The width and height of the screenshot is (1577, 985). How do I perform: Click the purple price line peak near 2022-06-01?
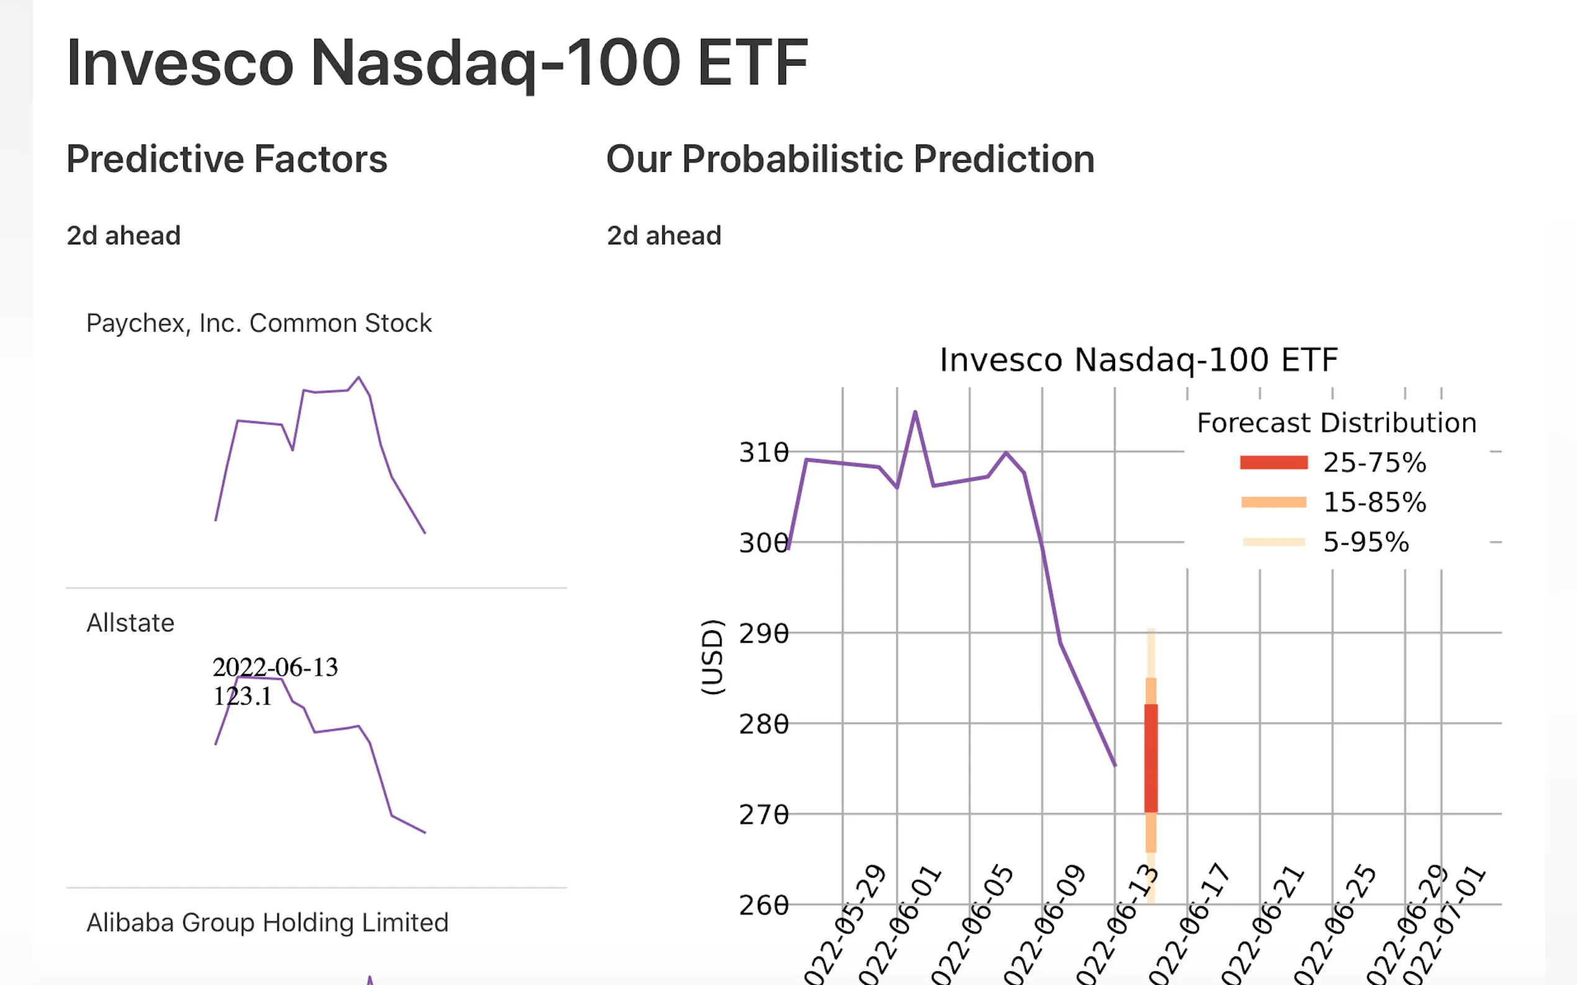coord(915,412)
